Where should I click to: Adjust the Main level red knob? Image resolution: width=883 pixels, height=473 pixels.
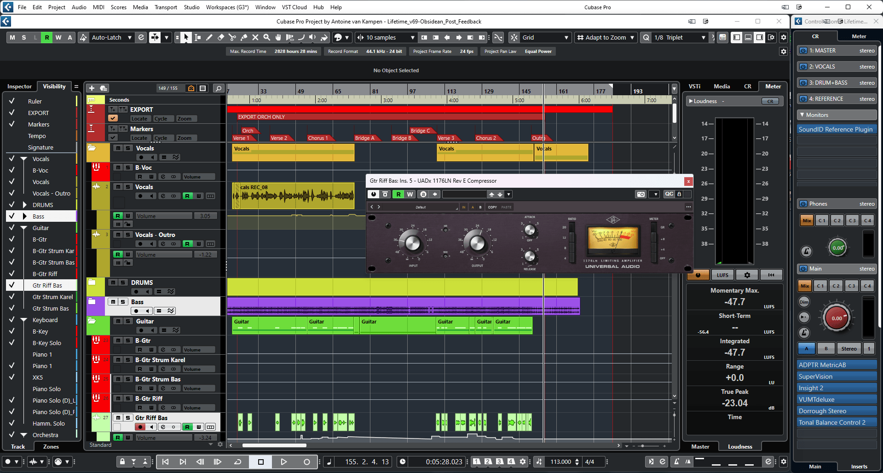(x=837, y=318)
